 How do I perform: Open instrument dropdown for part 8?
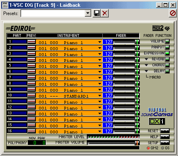pyautogui.click(x=100, y=84)
